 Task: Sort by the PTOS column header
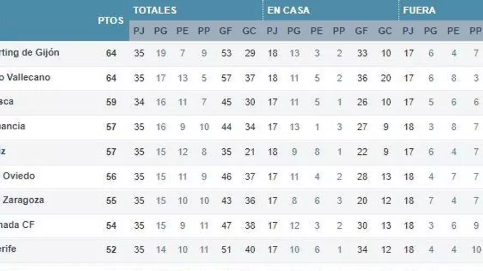111,20
